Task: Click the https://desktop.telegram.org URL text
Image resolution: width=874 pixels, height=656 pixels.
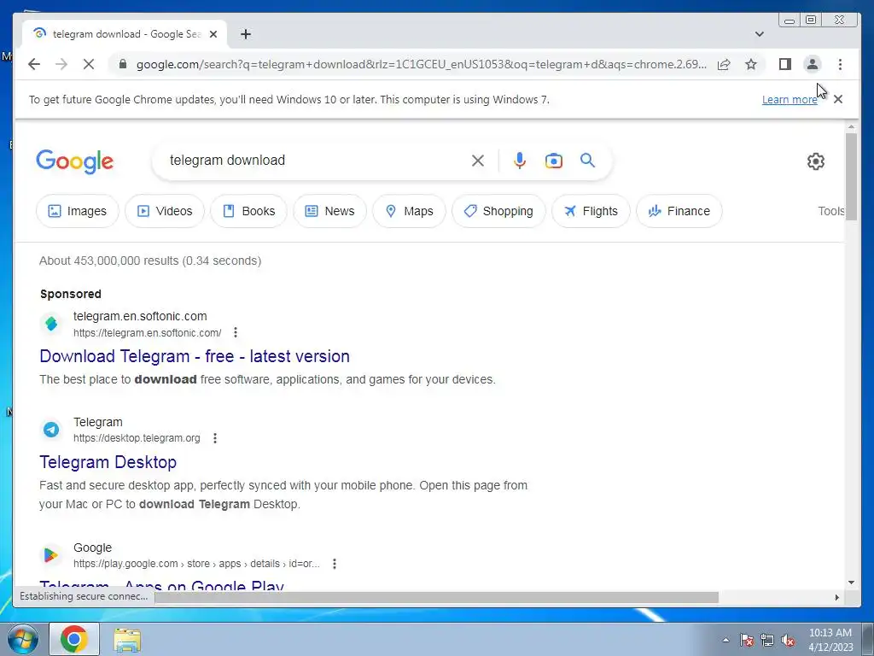Action: (x=137, y=438)
